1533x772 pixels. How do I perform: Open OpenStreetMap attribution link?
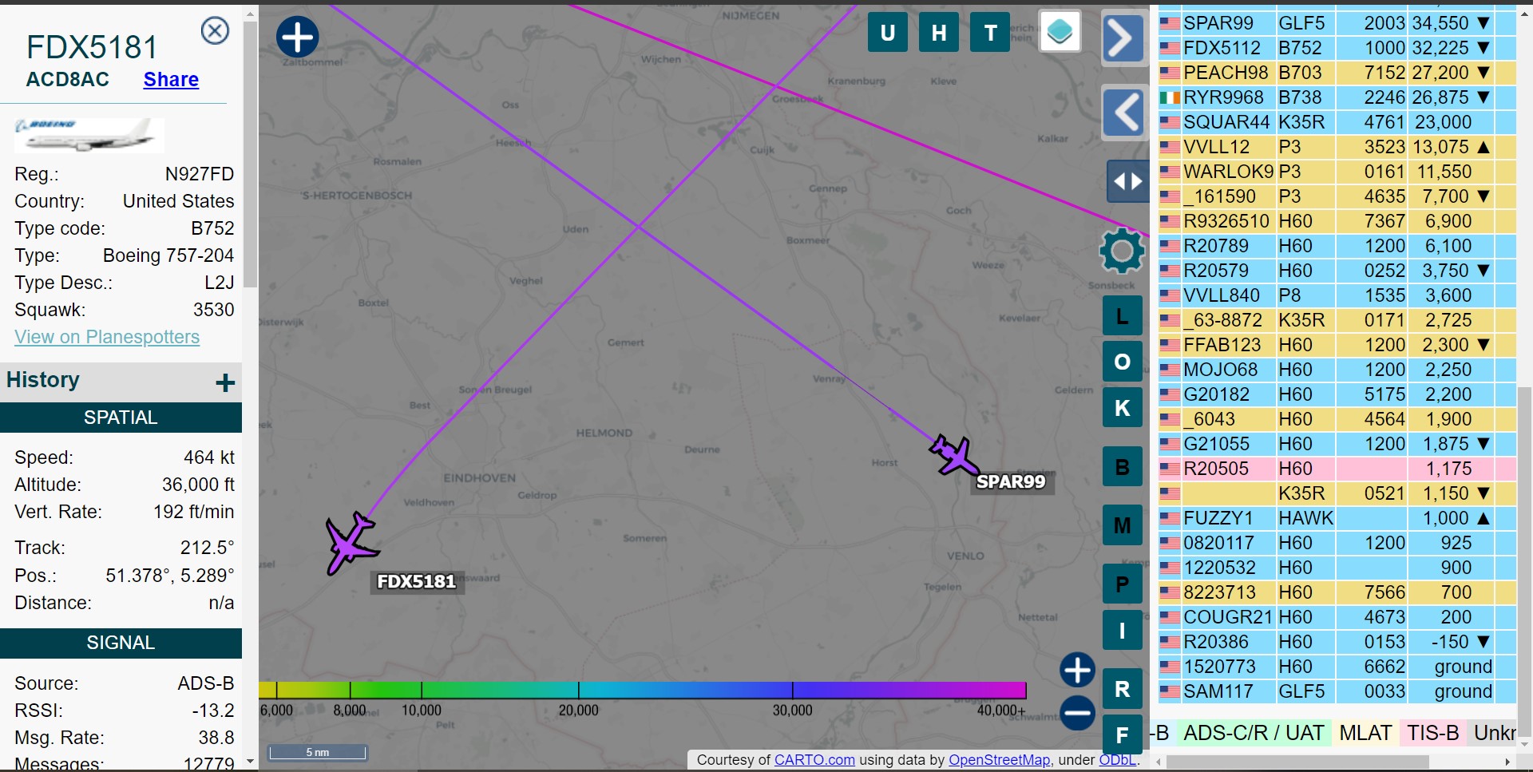[999, 760]
